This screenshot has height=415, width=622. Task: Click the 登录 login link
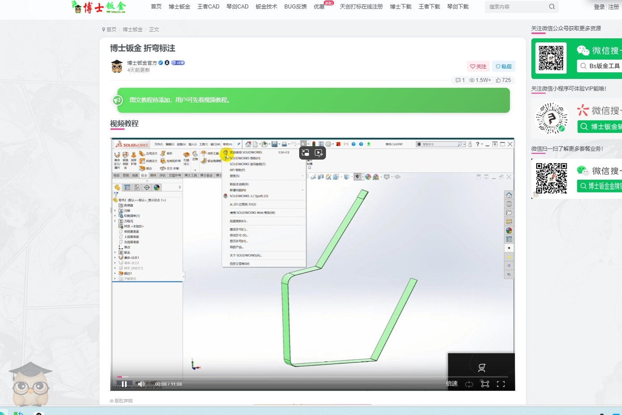point(599,7)
